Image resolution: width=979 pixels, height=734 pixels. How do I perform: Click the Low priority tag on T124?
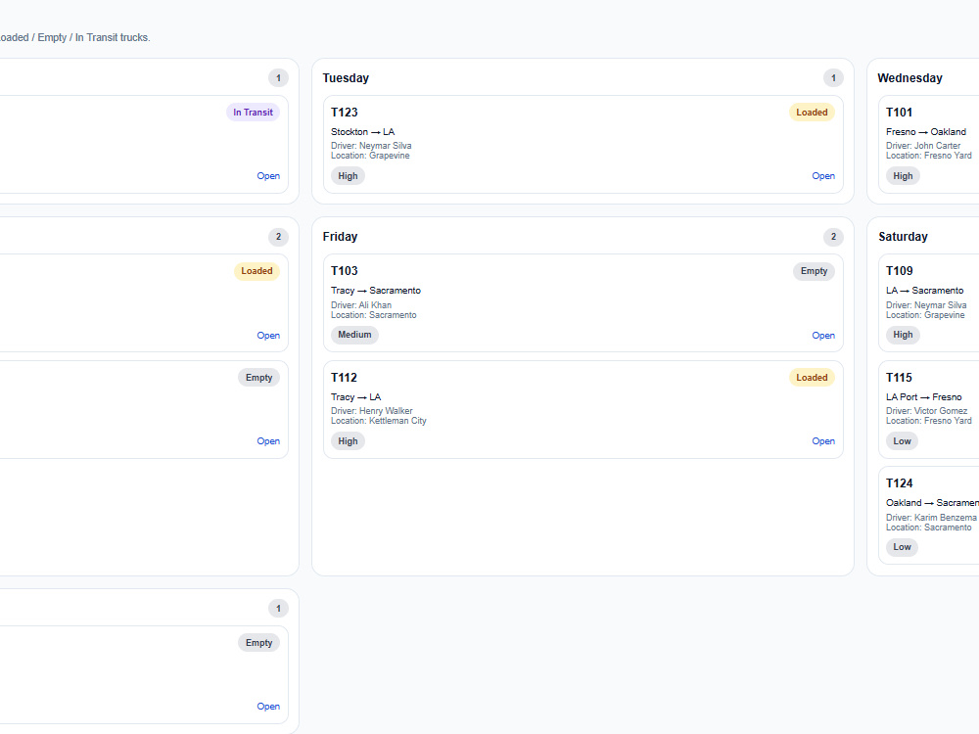point(902,547)
